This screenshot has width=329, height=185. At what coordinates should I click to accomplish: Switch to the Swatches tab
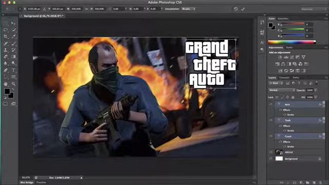283,18
